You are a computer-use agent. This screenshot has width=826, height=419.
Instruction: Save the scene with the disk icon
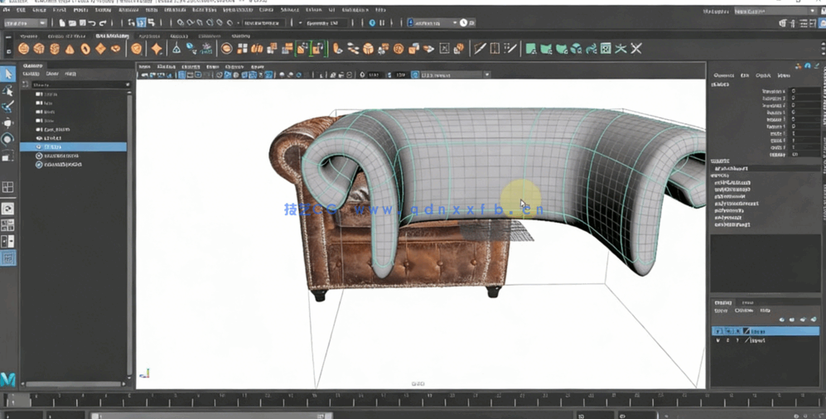[82, 22]
